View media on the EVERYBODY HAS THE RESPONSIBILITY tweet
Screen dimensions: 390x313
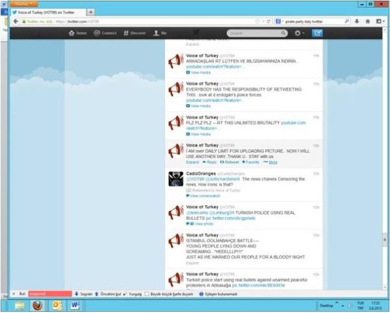(x=198, y=106)
